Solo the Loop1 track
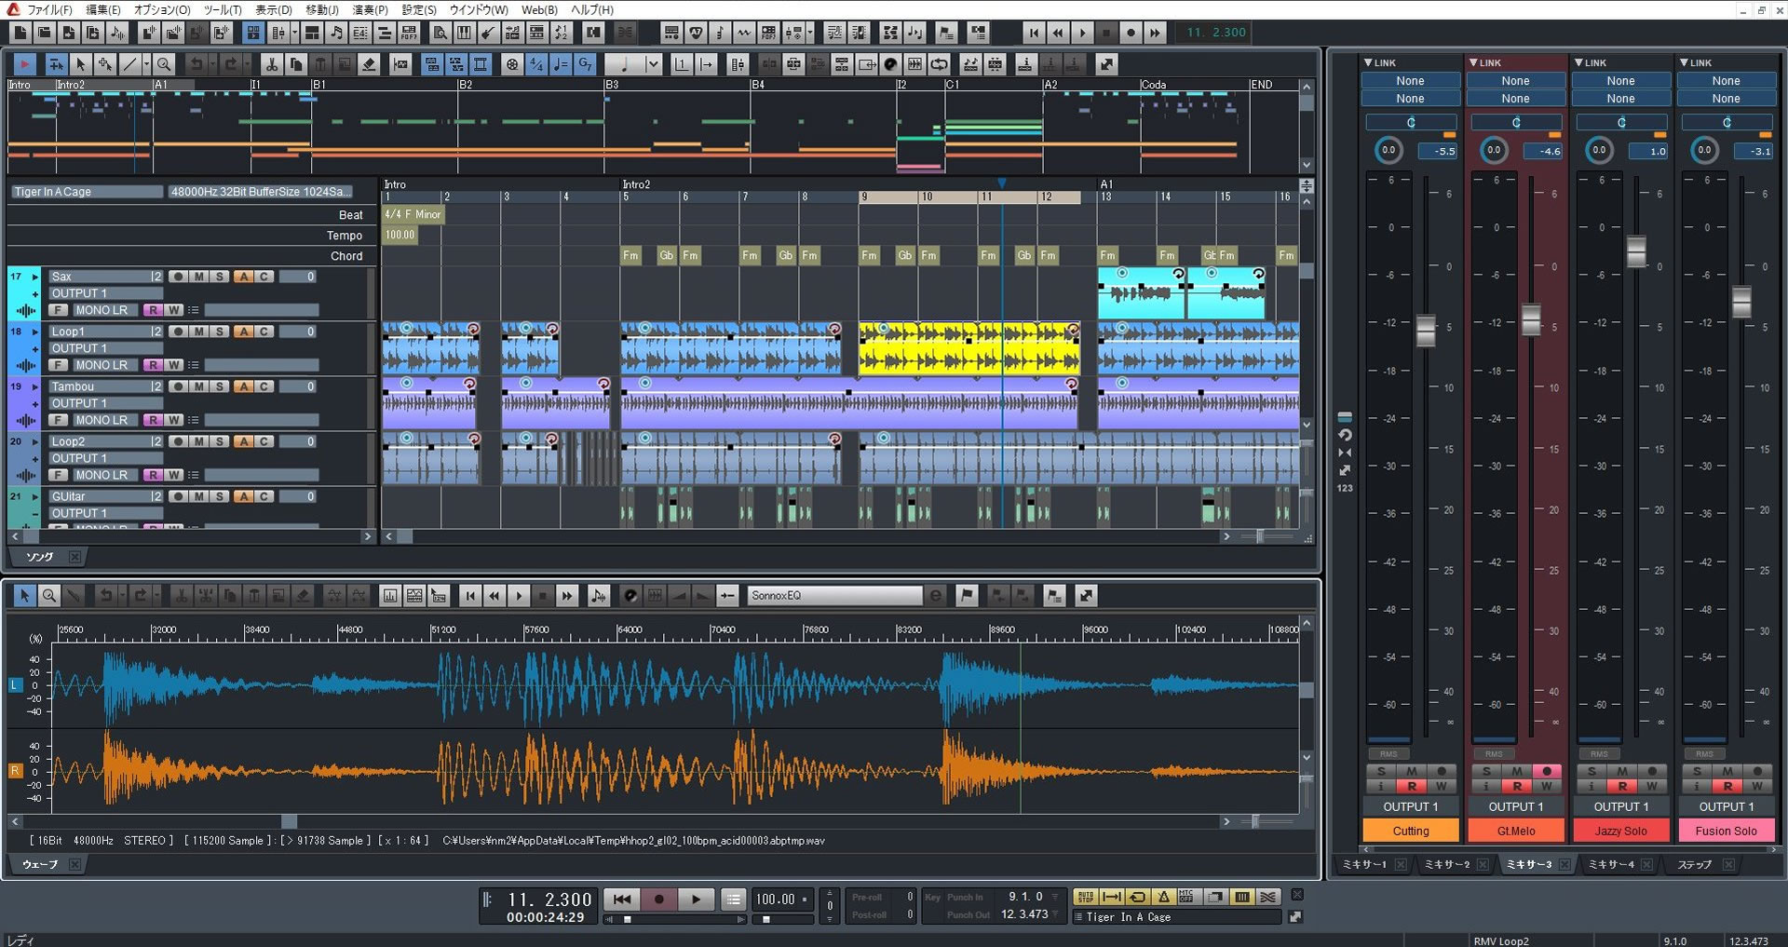 pyautogui.click(x=219, y=331)
